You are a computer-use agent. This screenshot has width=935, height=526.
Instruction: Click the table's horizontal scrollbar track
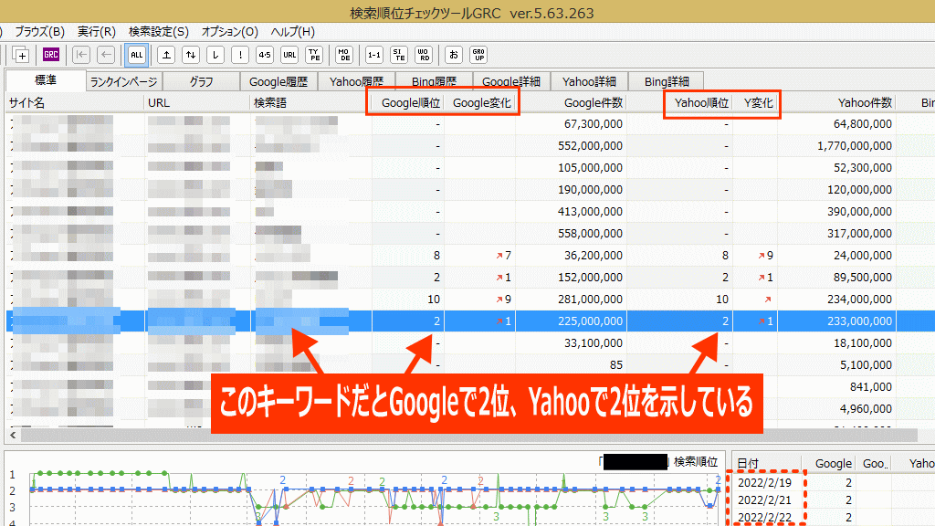[468, 435]
